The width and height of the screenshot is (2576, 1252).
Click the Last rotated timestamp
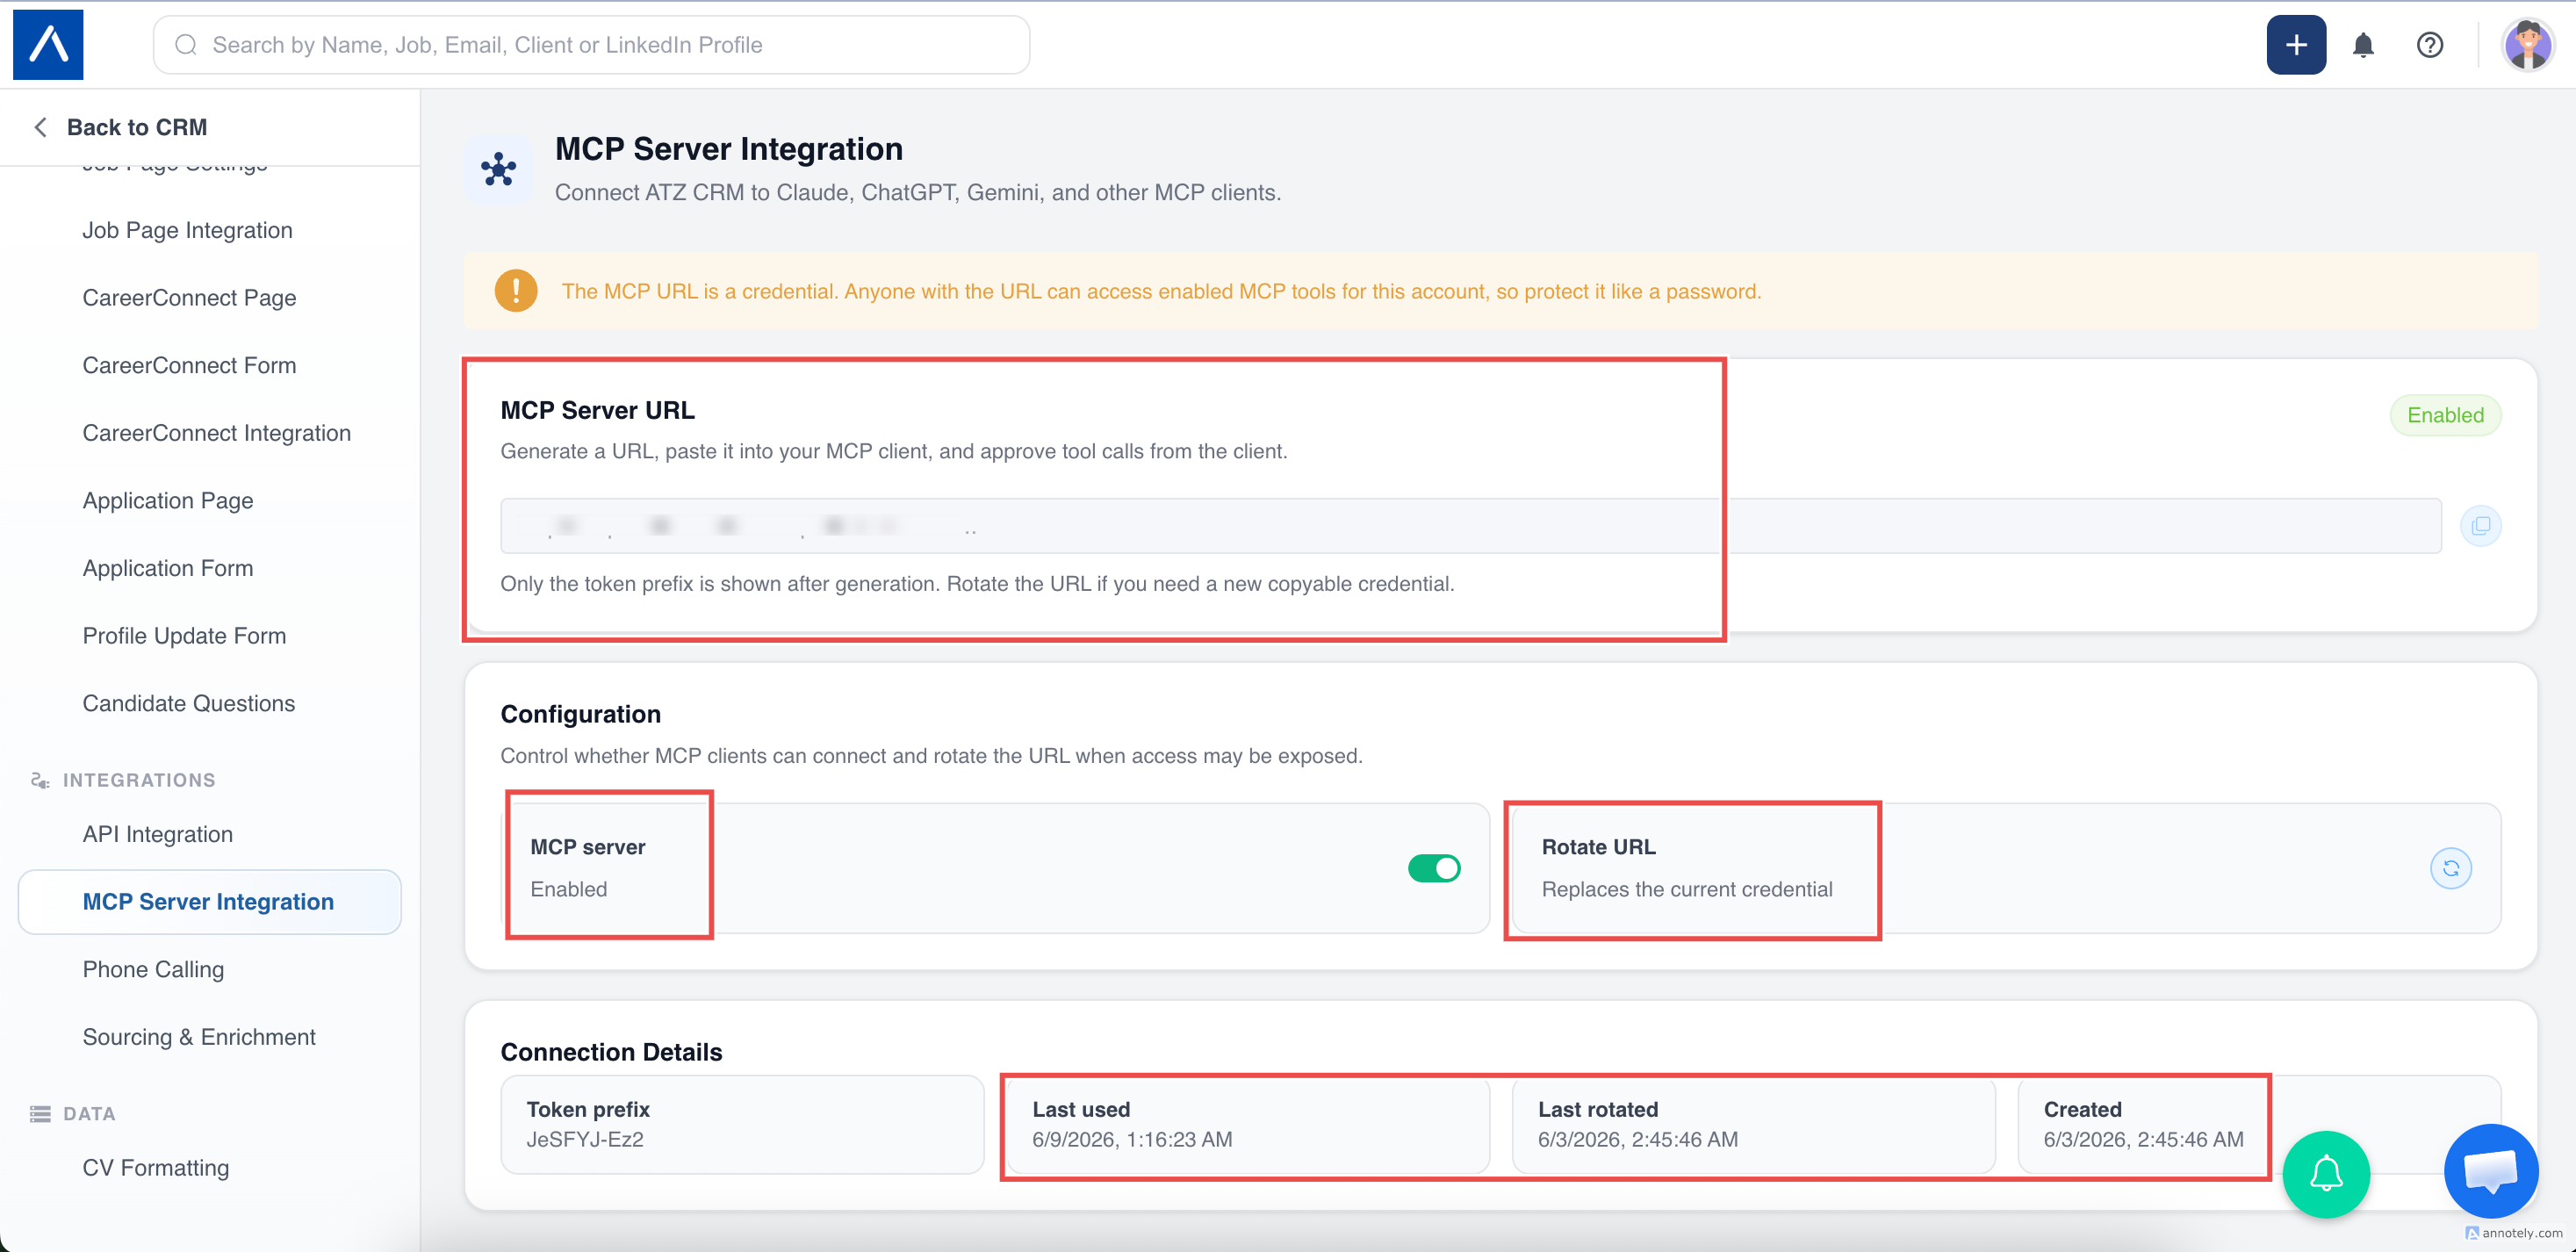pyautogui.click(x=1638, y=1139)
